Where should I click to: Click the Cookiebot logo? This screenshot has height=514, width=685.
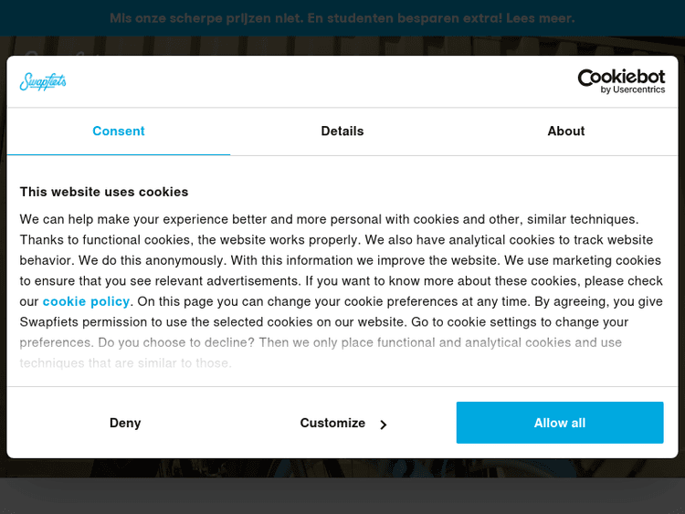click(621, 78)
